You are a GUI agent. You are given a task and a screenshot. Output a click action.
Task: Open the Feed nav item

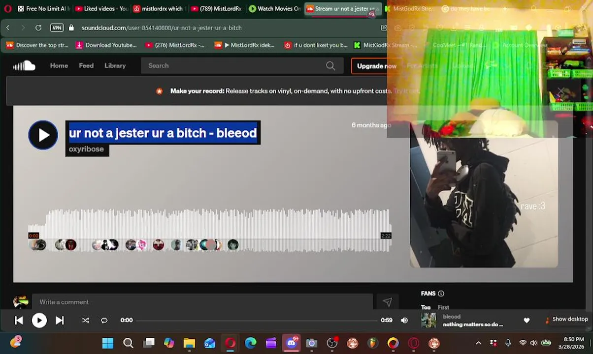pos(86,66)
